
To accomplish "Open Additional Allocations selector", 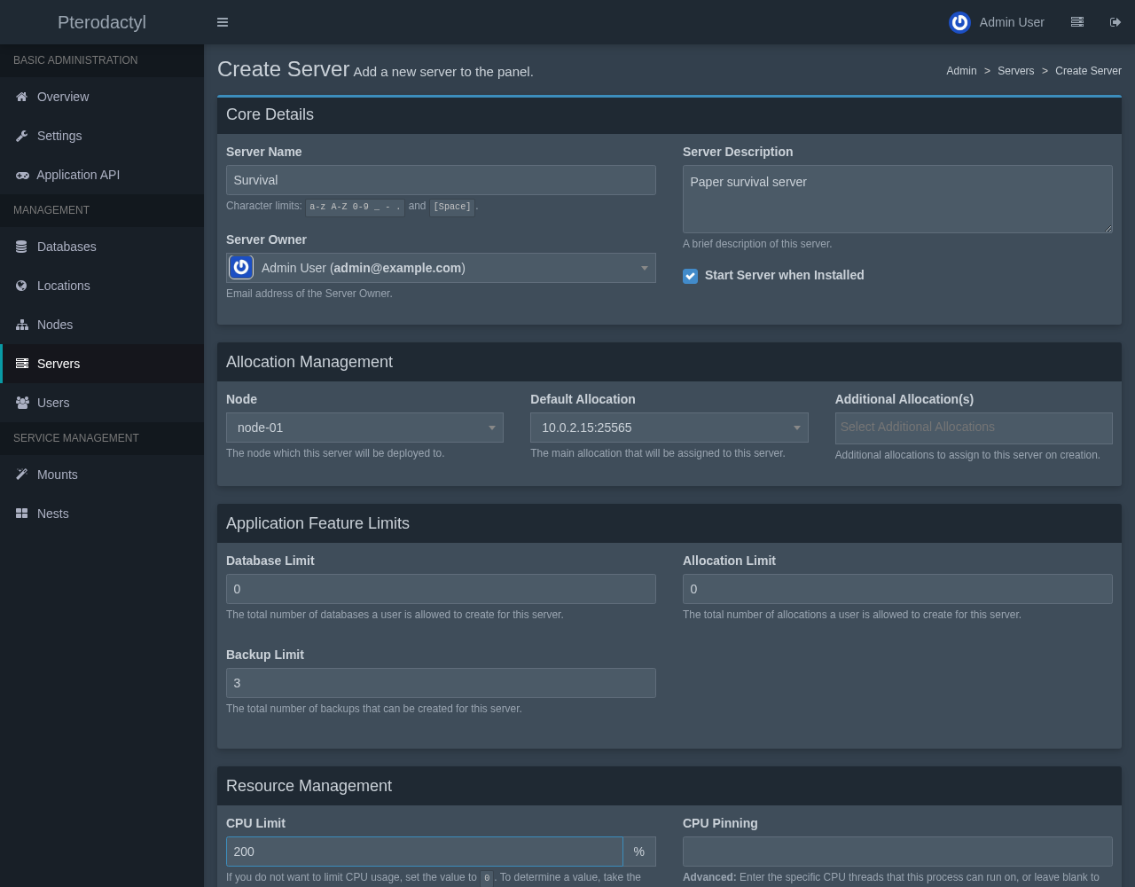I will click(x=974, y=428).
